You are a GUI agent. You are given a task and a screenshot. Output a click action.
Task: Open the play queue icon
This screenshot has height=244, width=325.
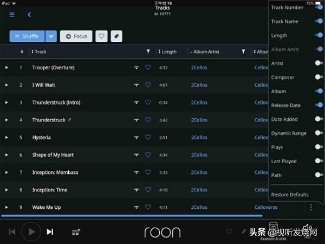[x=76, y=232]
